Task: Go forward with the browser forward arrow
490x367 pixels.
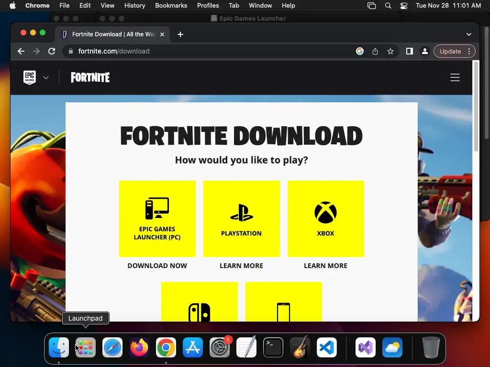Action: click(x=36, y=51)
